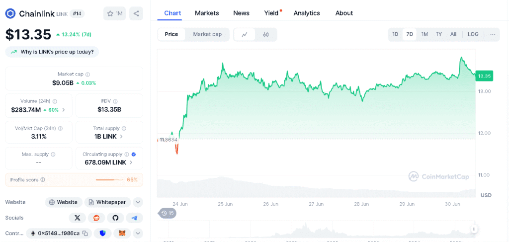Open Chainlink's X social profile

tap(77, 218)
